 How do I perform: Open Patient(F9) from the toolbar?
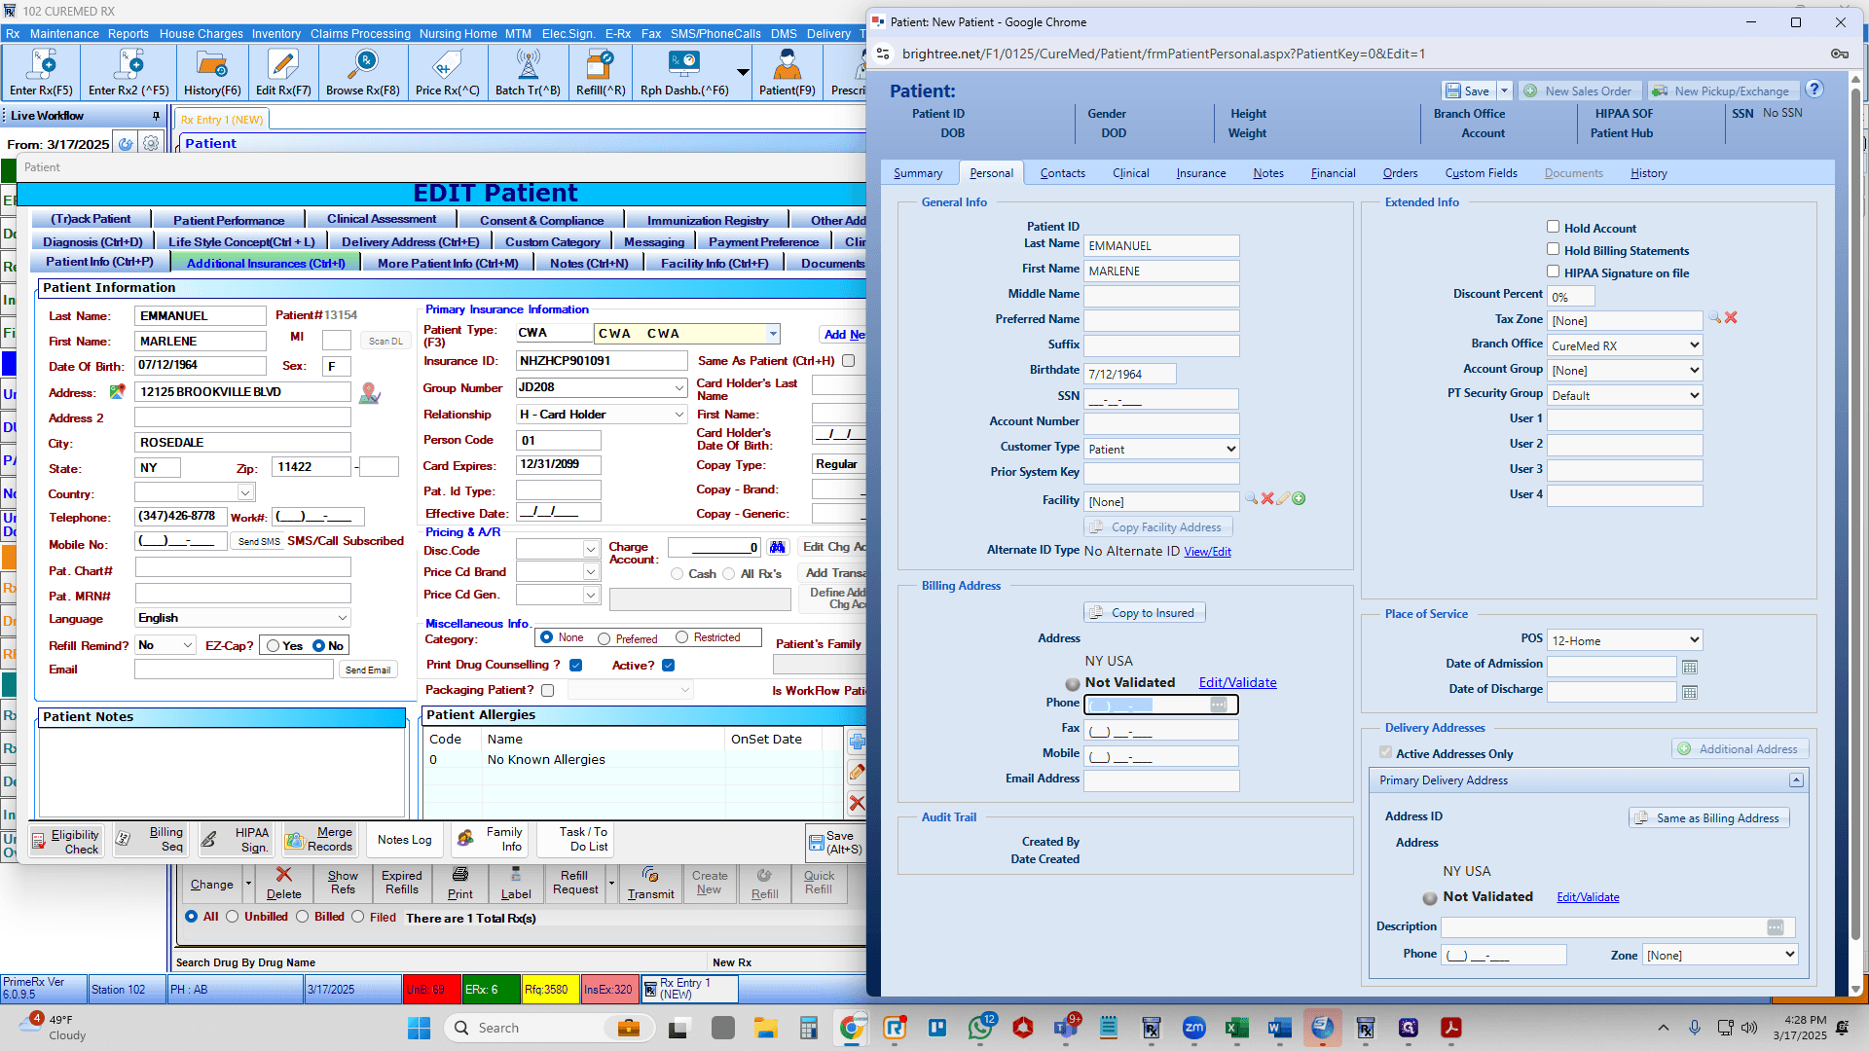click(788, 73)
